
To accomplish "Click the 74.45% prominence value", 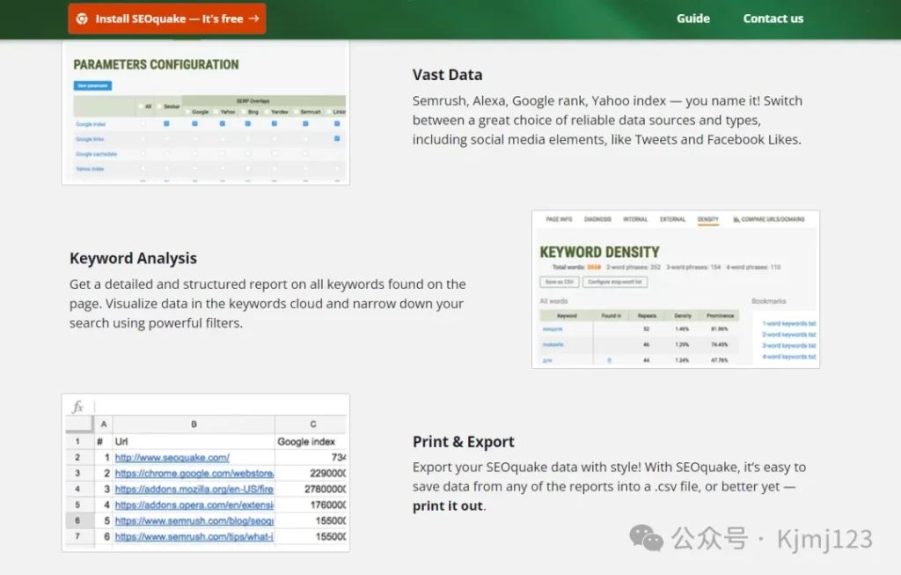I will (x=720, y=344).
